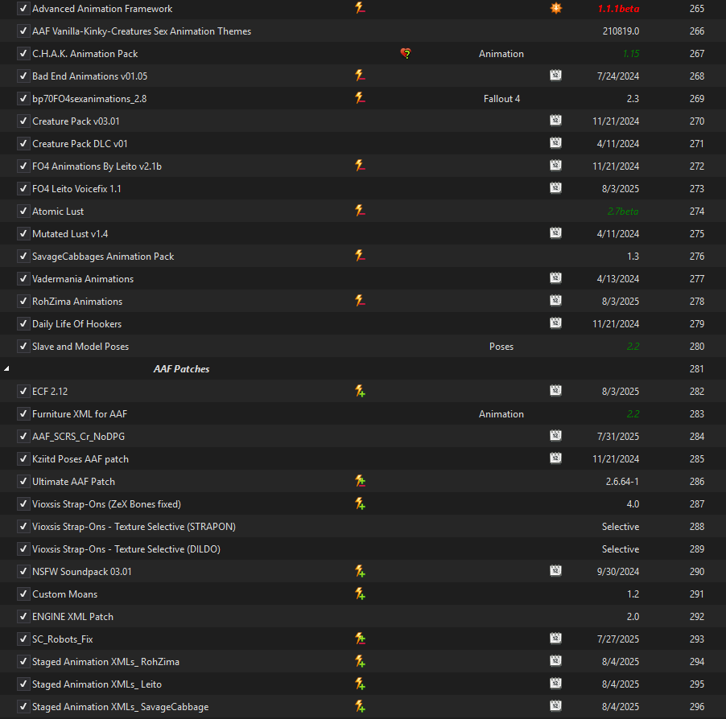Viewport: 726px width, 719px height.
Task: Click the mixed conflict icon for SC_Robots_Fix
Action: (360, 639)
